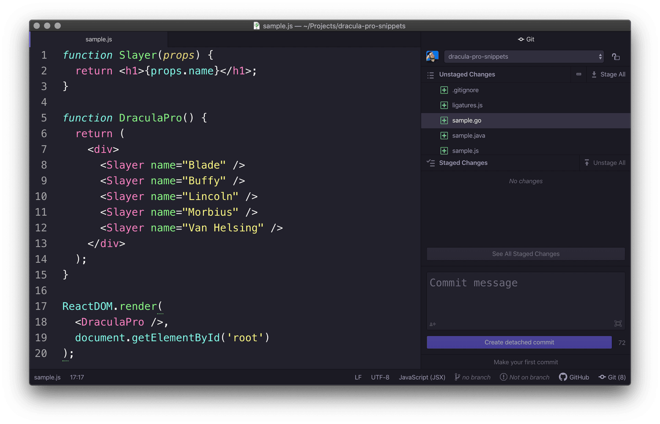660x424 pixels.
Task: Collapse the Unstaged Changes section
Action: pos(467,74)
